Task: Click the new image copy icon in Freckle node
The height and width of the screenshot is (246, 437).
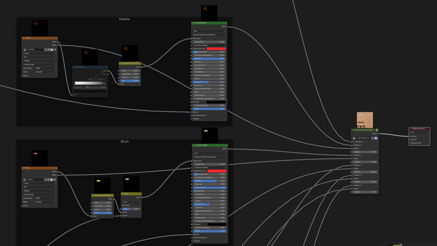Action: [49, 50]
